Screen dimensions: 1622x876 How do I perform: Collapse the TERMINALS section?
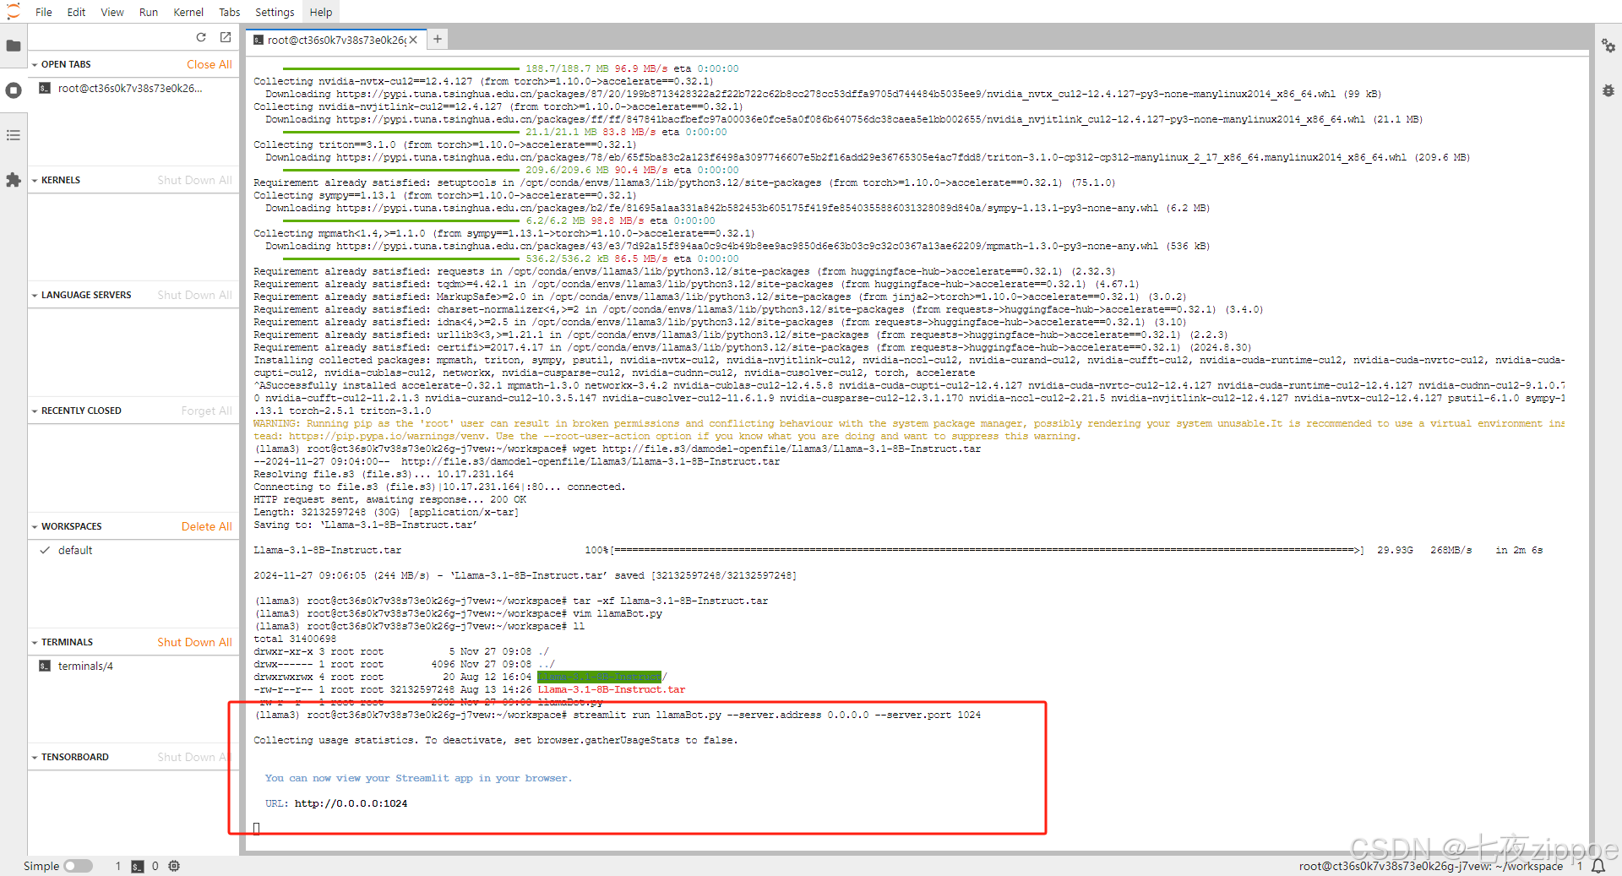[x=35, y=642]
